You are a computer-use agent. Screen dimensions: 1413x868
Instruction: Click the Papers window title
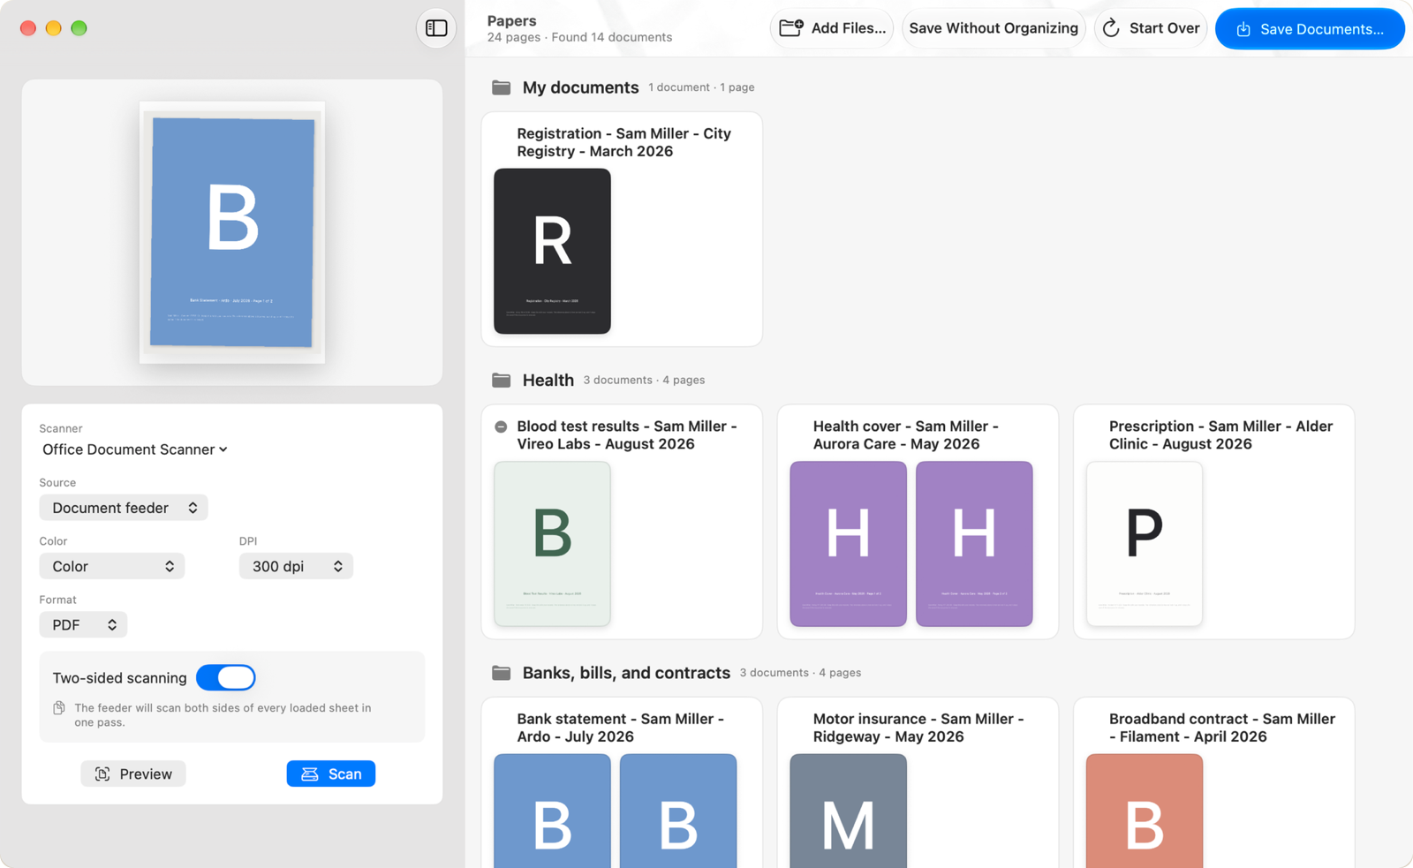pyautogui.click(x=512, y=20)
